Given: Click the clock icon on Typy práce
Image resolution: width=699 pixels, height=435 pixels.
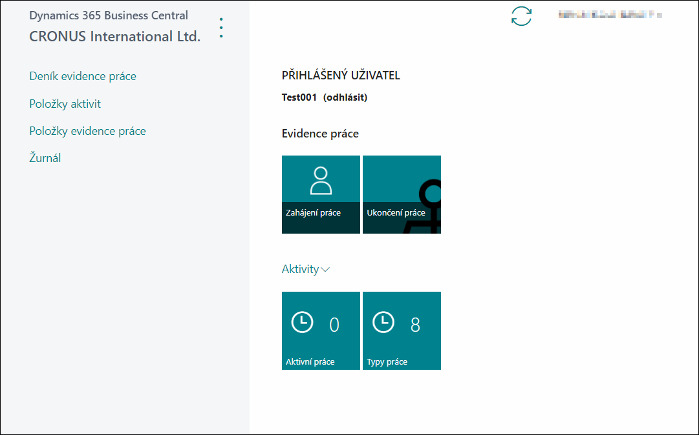Looking at the screenshot, I should [x=383, y=322].
